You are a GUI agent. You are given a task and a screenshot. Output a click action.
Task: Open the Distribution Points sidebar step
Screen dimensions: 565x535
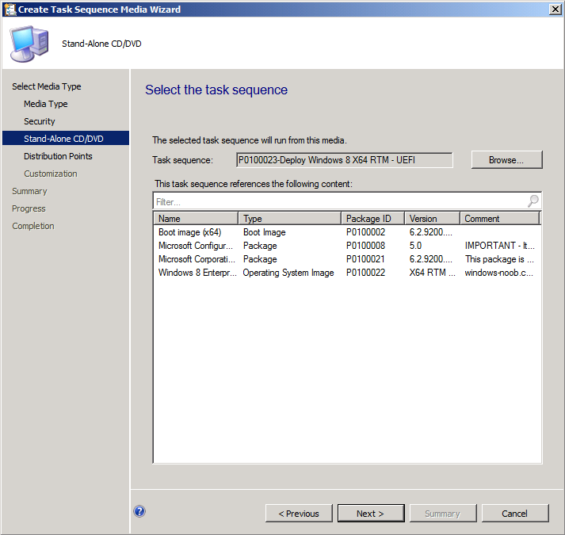58,156
